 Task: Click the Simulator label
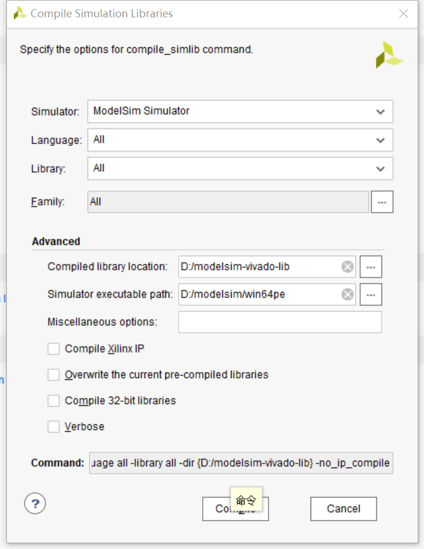(x=55, y=112)
